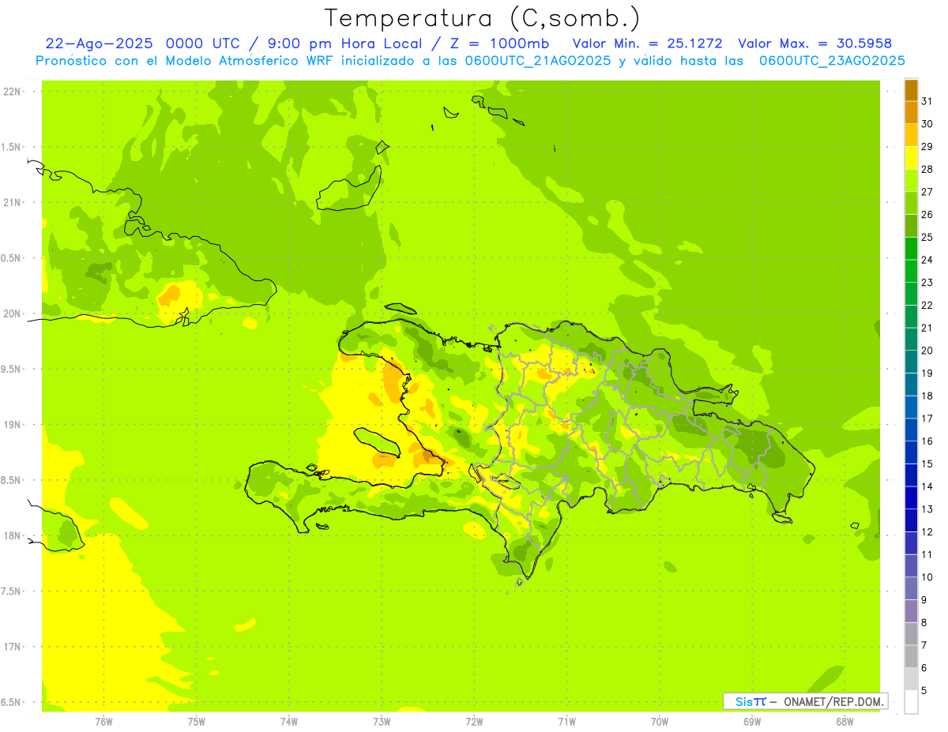
Task: Click color scale label "31"
Action: tap(927, 101)
